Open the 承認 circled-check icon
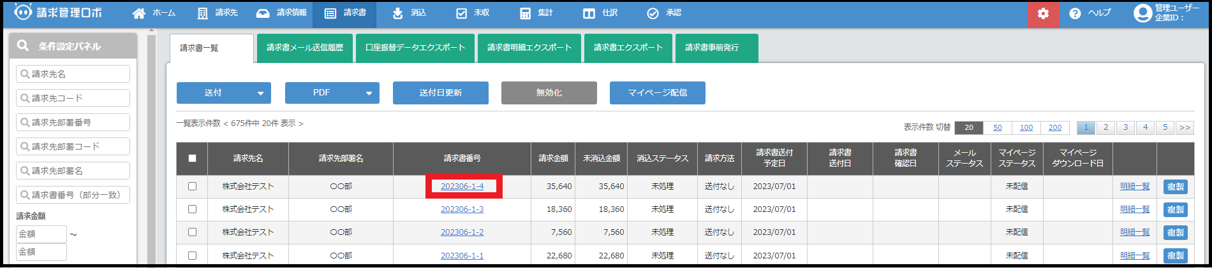1212x268 pixels. (x=653, y=13)
